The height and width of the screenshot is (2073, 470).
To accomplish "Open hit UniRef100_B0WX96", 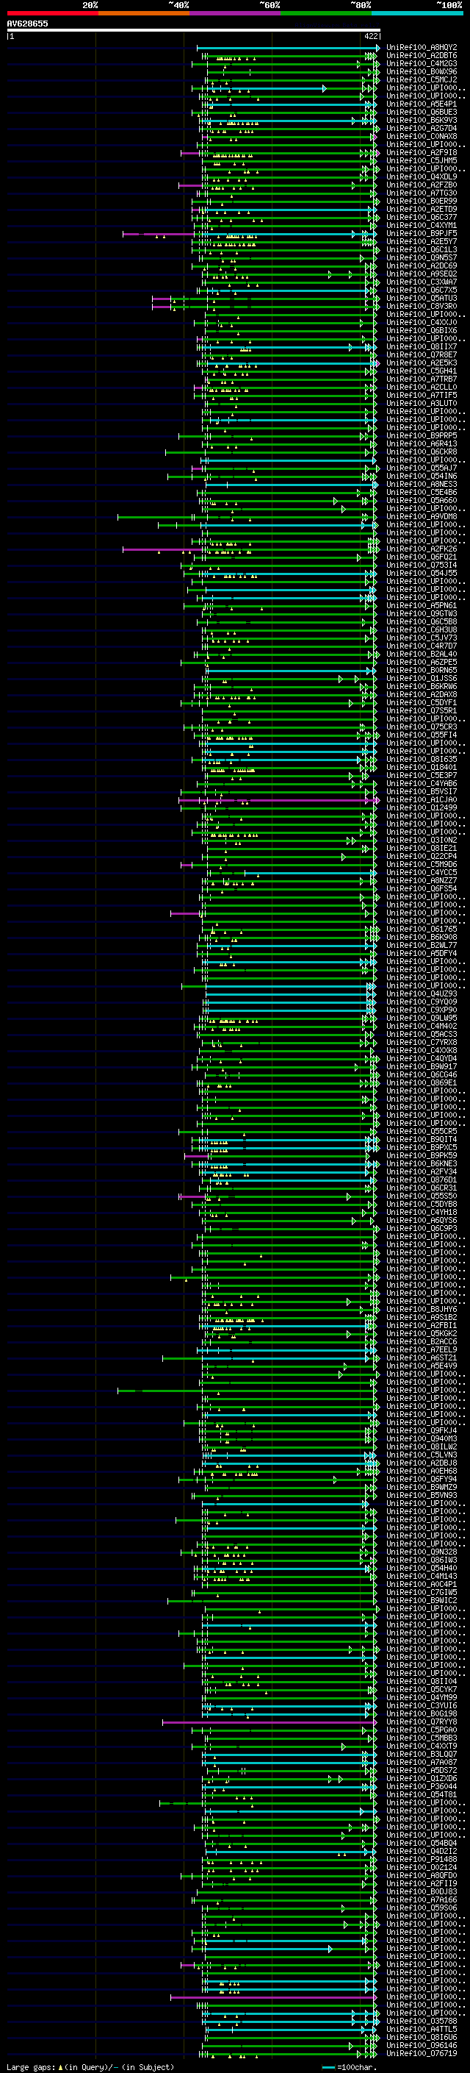I will pos(422,71).
